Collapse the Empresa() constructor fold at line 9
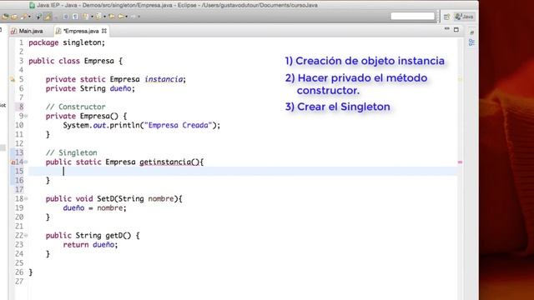The height and width of the screenshot is (300, 534). (26, 116)
